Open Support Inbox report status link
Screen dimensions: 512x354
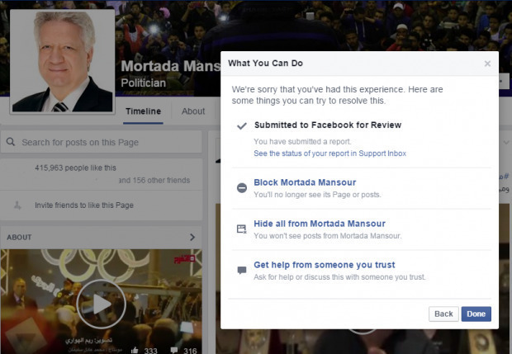[329, 153]
